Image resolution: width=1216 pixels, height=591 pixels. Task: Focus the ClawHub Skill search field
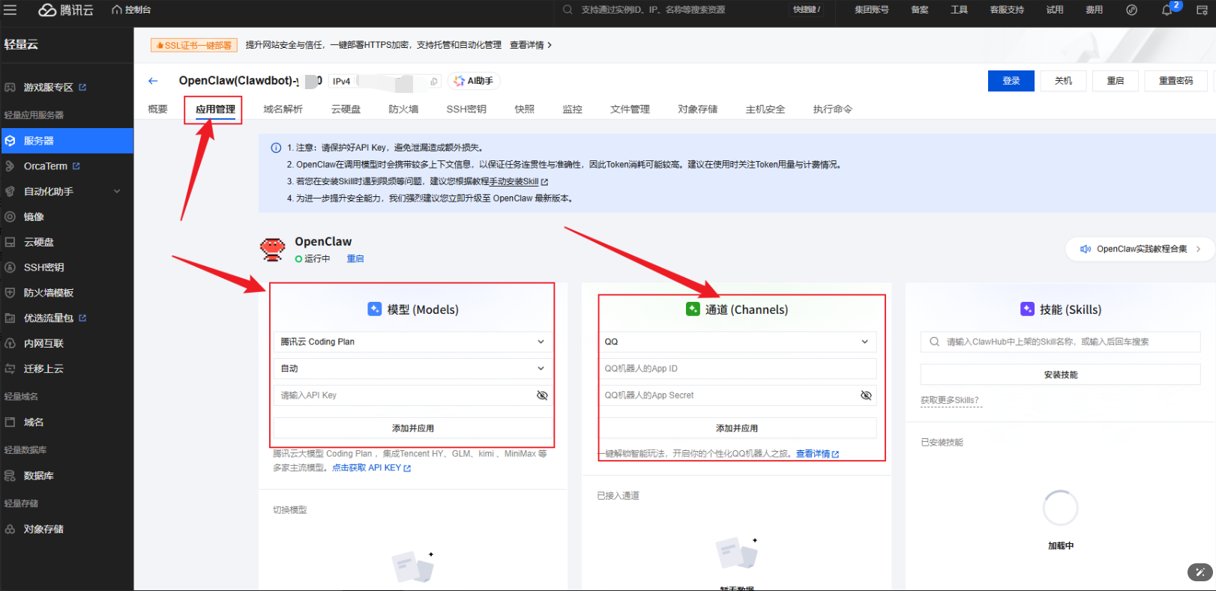click(x=1061, y=342)
